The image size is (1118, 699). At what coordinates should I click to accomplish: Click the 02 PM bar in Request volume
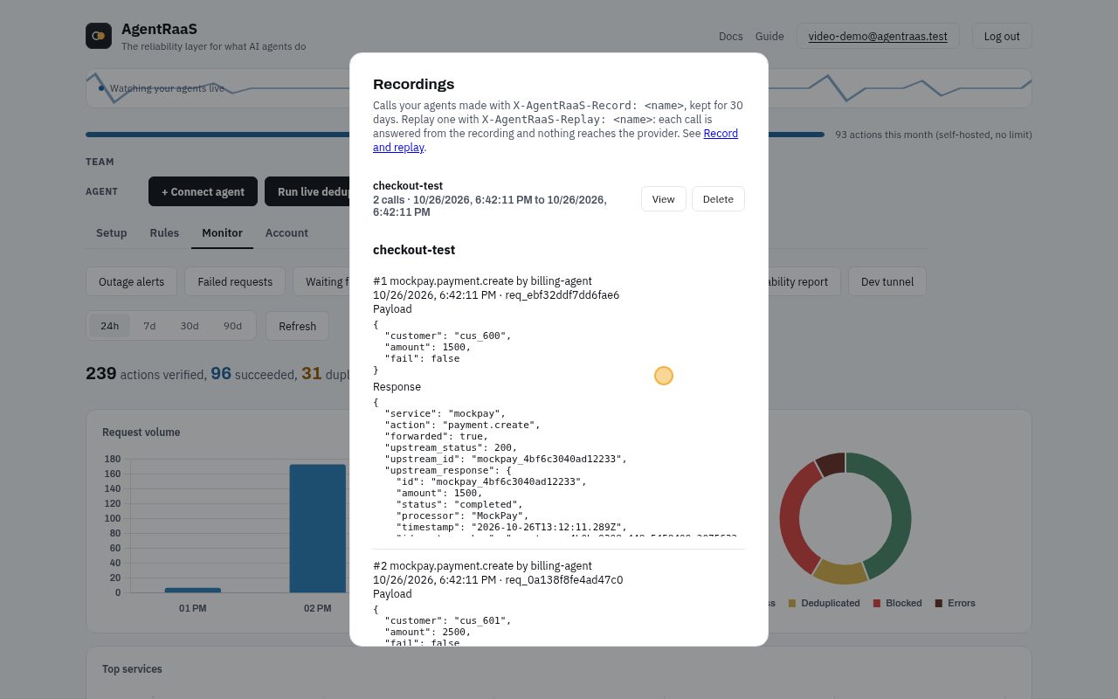coord(318,528)
